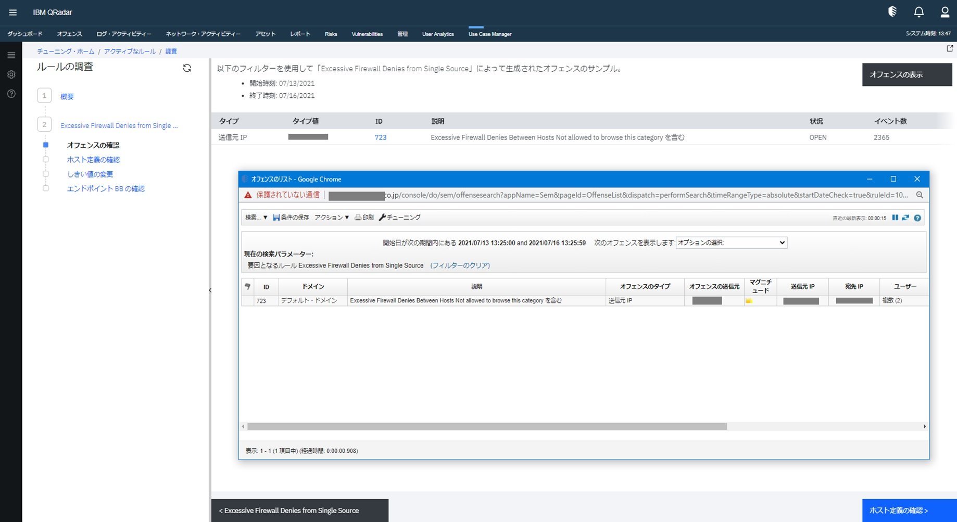Viewport: 957px width, 522px height.
Task: Open help icon in left sidebar
Action: [11, 94]
